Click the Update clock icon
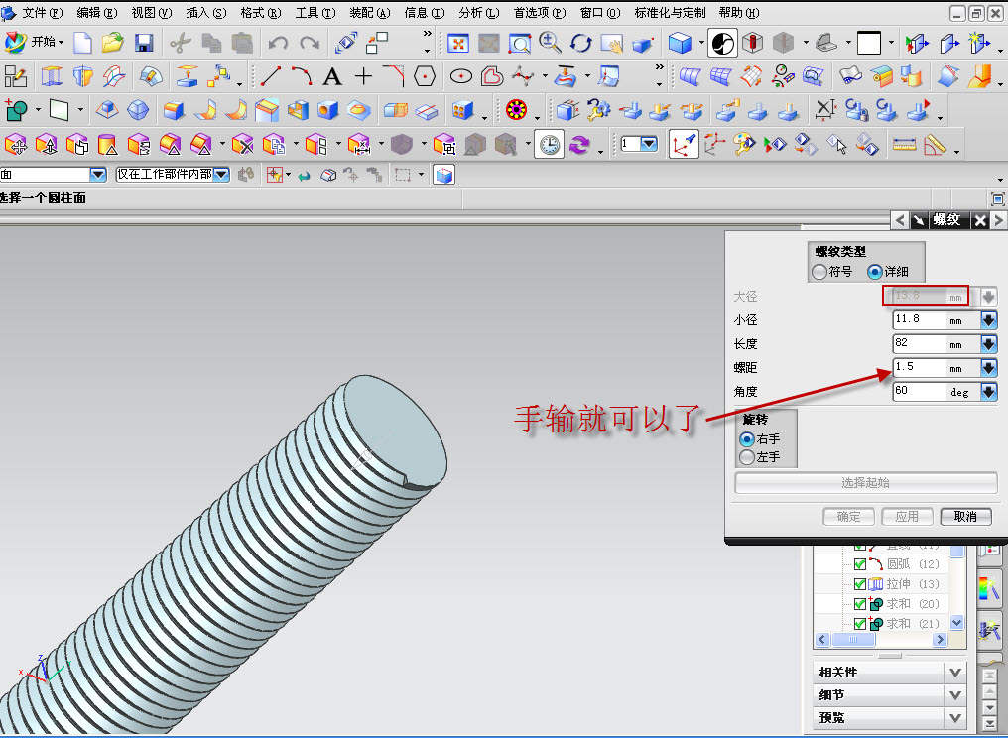Viewport: 1008px width, 738px height. 549,145
